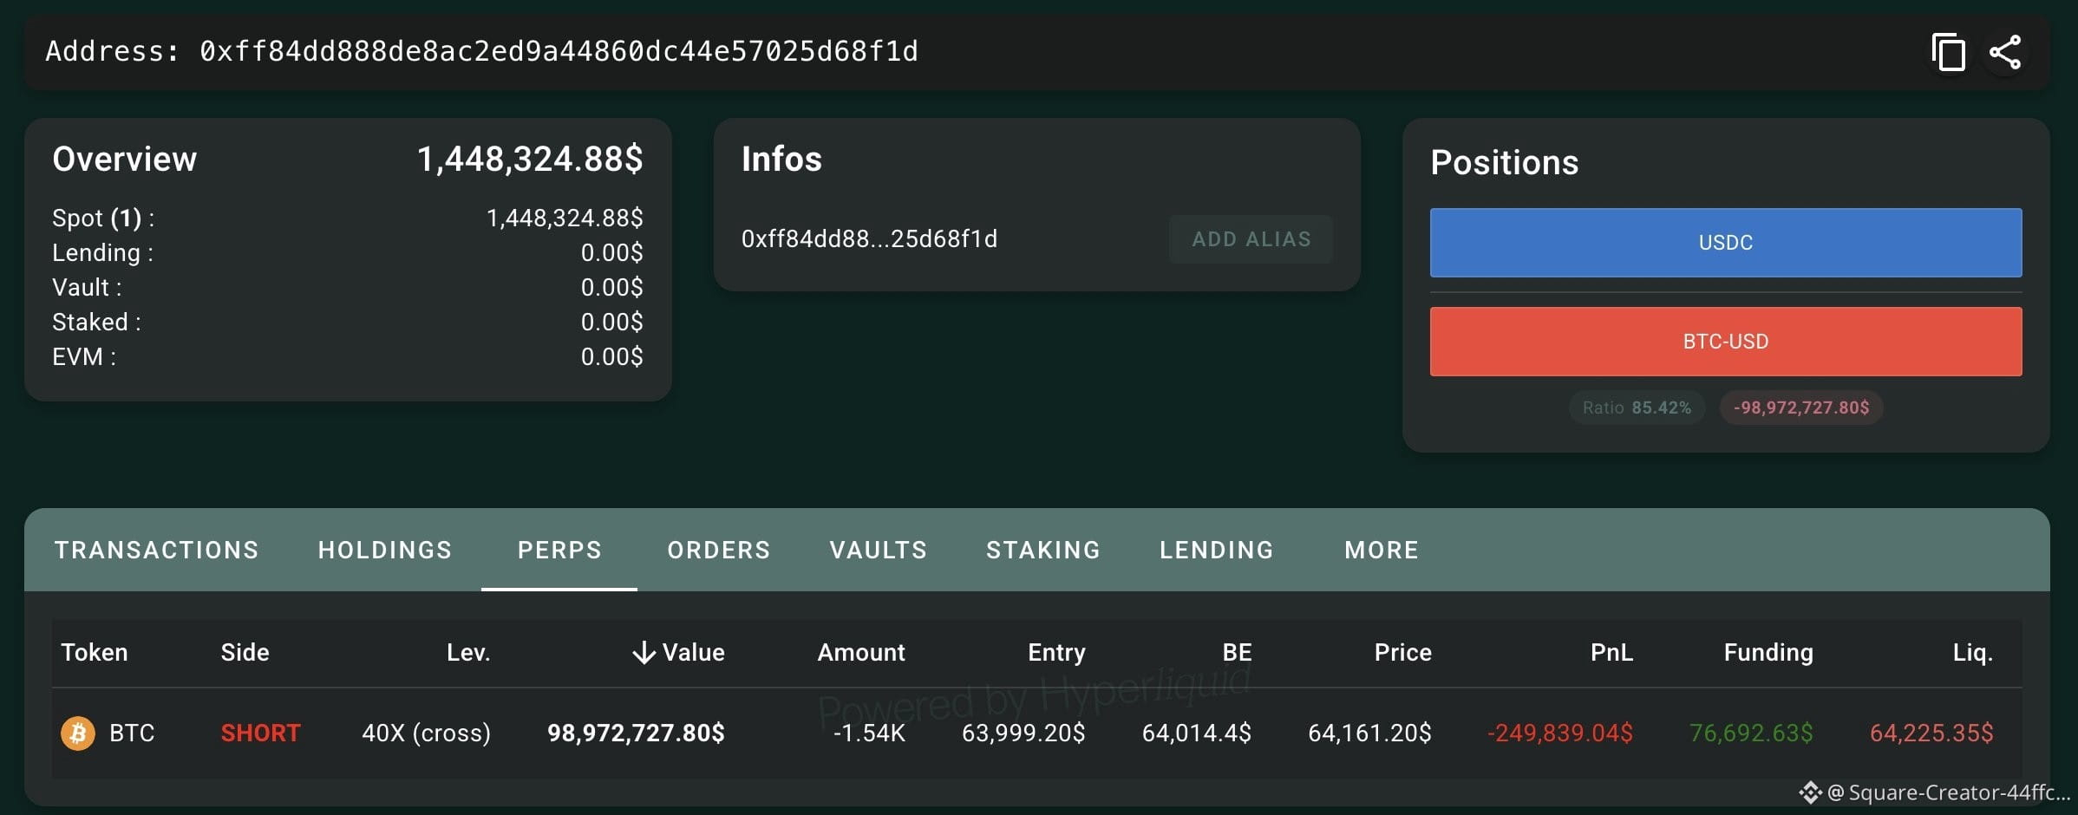Viewport: 2078px width, 815px height.
Task: Open the Vaults tab
Action: (x=879, y=550)
